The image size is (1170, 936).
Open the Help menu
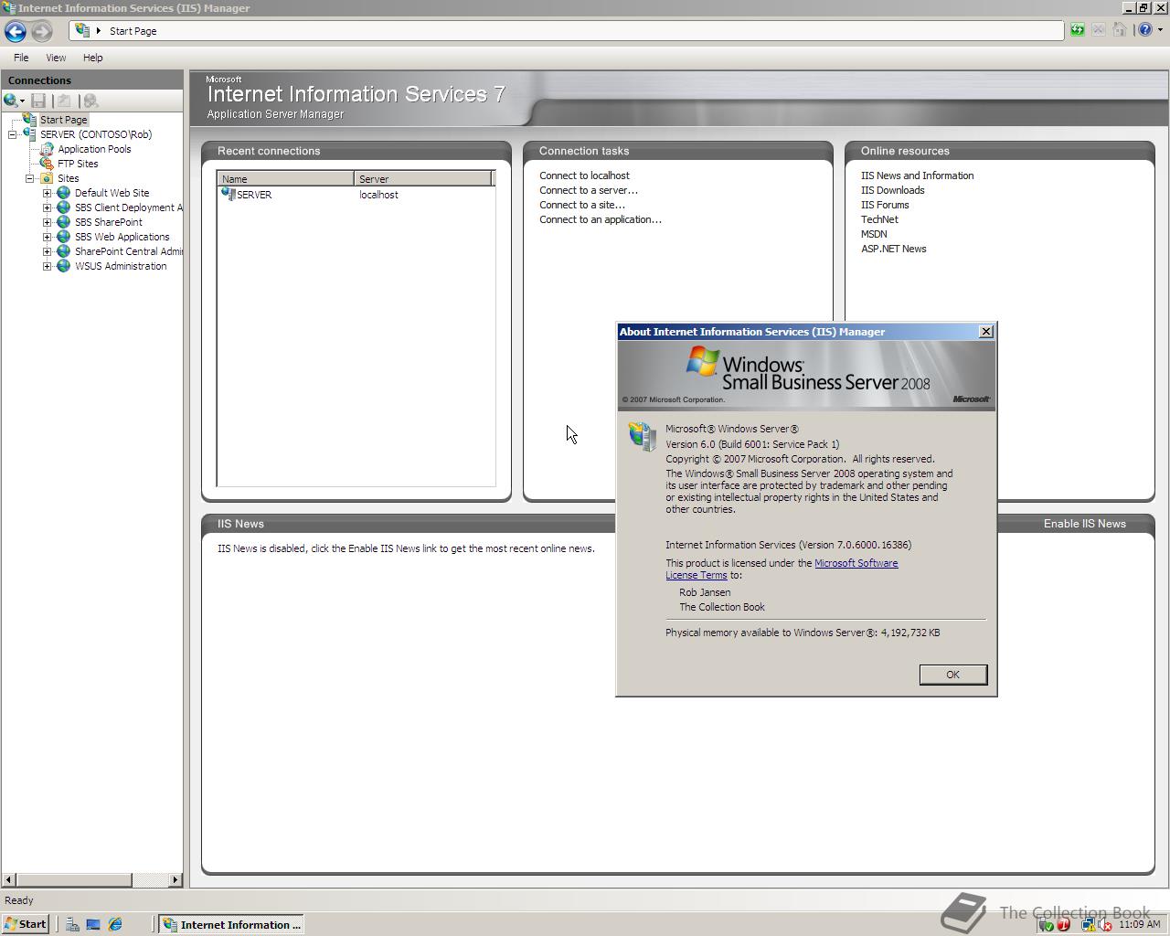[92, 58]
